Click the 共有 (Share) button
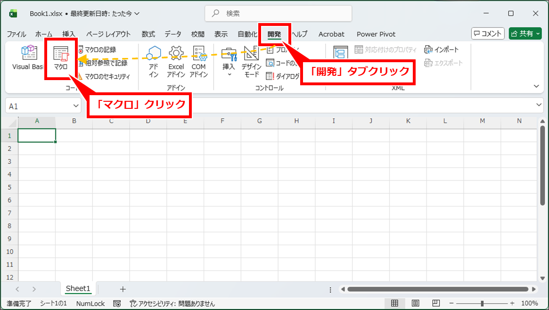Viewport: 549px width, 310px height. click(x=524, y=33)
